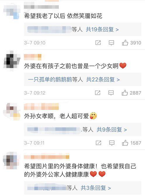Reply to the comment posted 3-7 09:10
The width and height of the screenshot is (145, 196).
[x=111, y=43]
